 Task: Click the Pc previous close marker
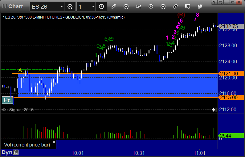tap(7, 100)
